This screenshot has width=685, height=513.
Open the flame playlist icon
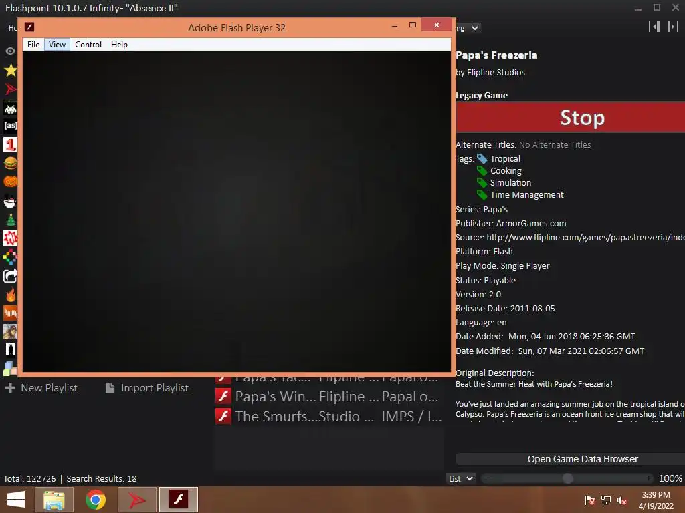(x=11, y=295)
